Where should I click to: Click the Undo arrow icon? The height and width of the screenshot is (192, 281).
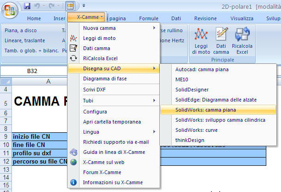(x=37, y=6)
